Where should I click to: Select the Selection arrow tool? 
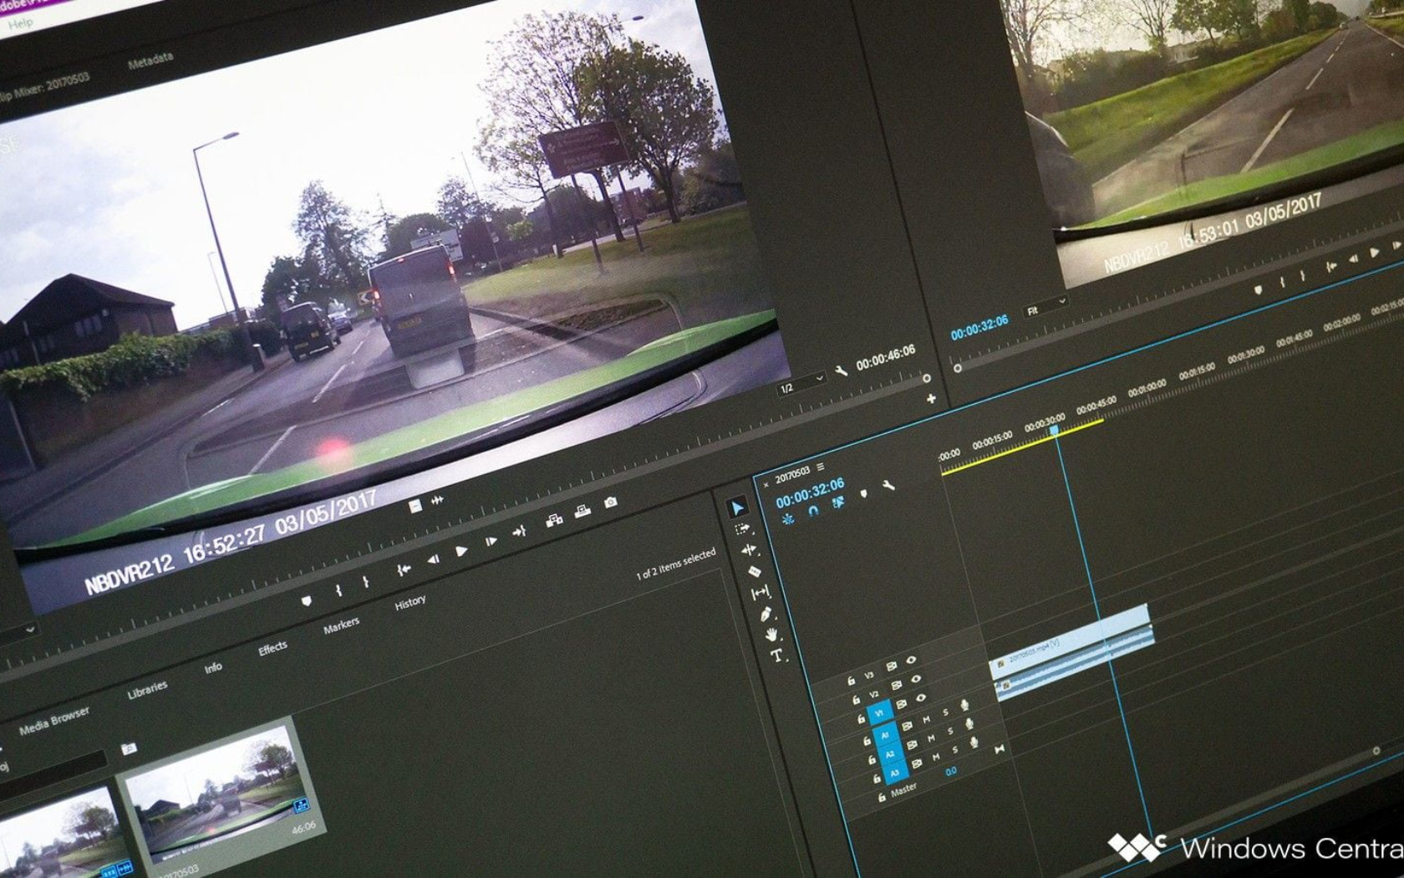[736, 508]
